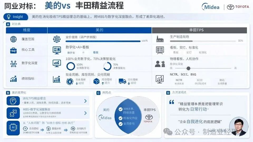Click the box 库存周转 icon
Image resolution: width=253 pixels, height=142 pixels.
pos(96,81)
